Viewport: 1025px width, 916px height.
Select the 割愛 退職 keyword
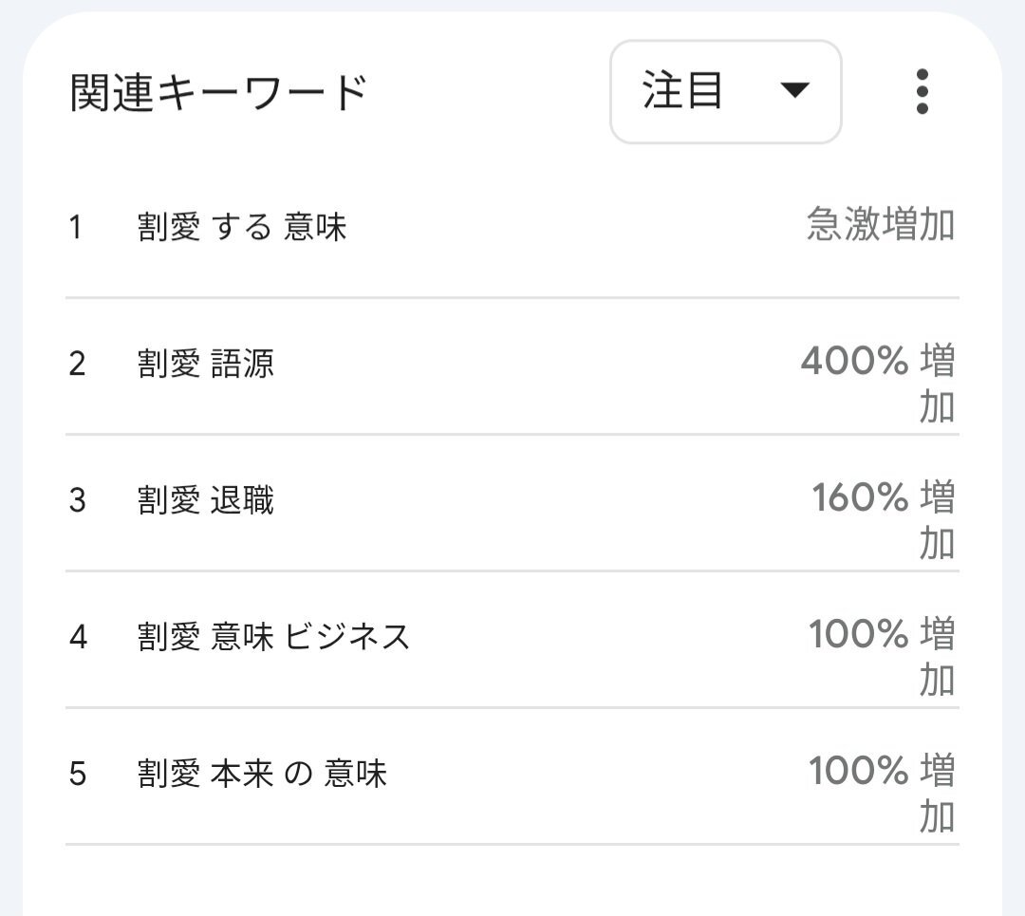click(x=206, y=500)
